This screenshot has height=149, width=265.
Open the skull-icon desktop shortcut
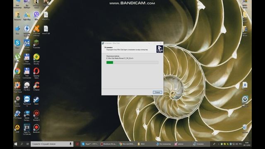[27, 87]
